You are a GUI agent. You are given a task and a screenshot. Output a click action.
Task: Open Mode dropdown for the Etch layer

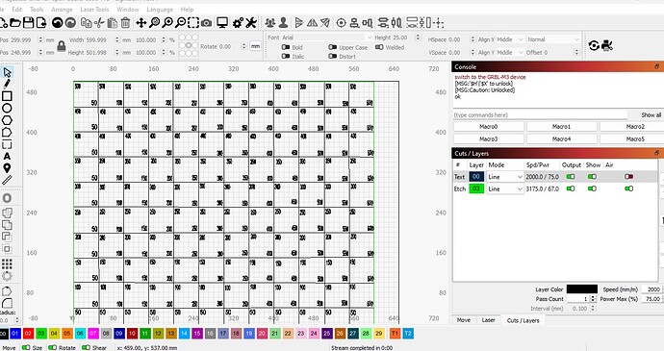[x=505, y=188]
